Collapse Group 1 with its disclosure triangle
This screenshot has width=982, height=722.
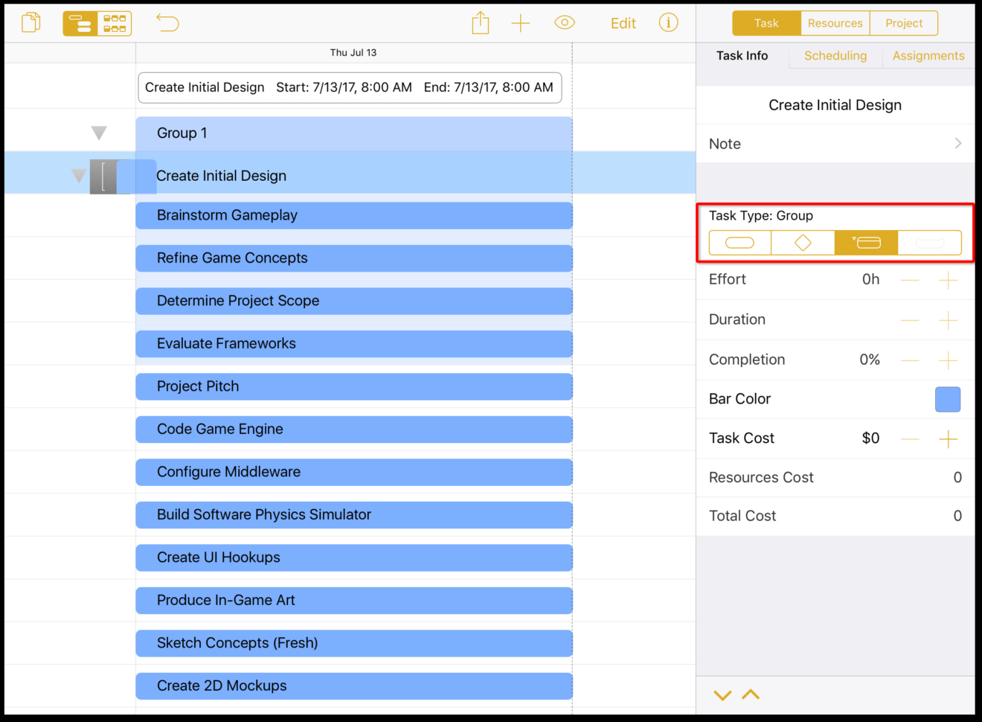(x=98, y=132)
